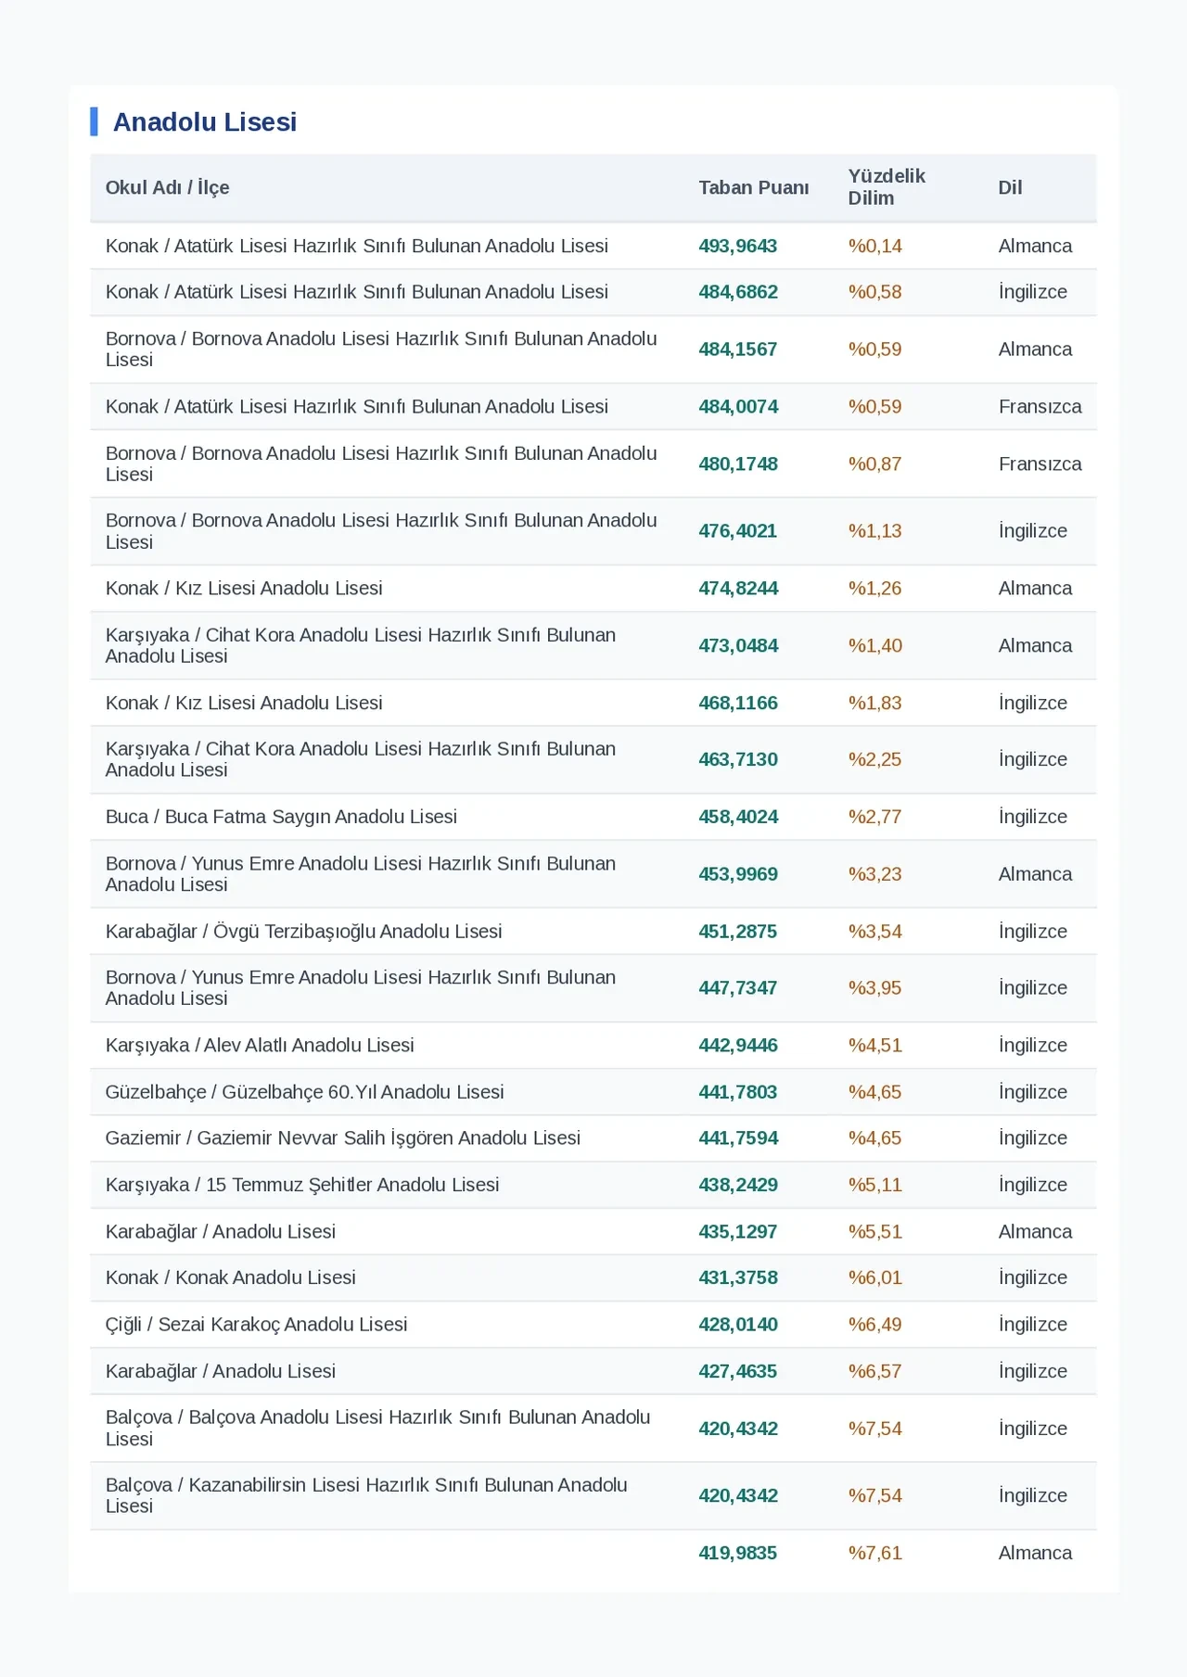Click the Yüzdelik Dilim column header

(x=887, y=187)
